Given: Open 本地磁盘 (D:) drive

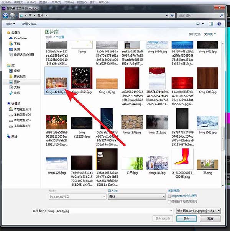Looking at the screenshot, I should [20, 115].
